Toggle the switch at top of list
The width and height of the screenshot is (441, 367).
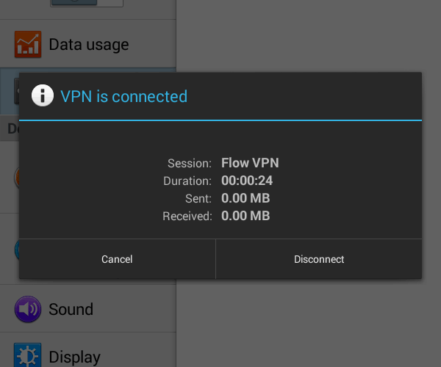[87, 3]
